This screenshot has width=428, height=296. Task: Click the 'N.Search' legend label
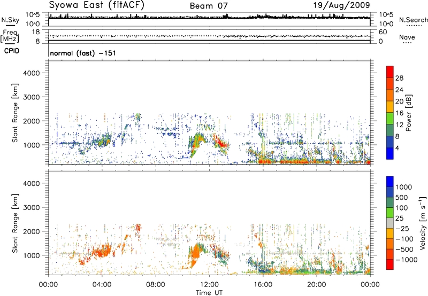click(413, 20)
